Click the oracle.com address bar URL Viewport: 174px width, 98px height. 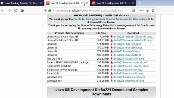click(x=88, y=10)
